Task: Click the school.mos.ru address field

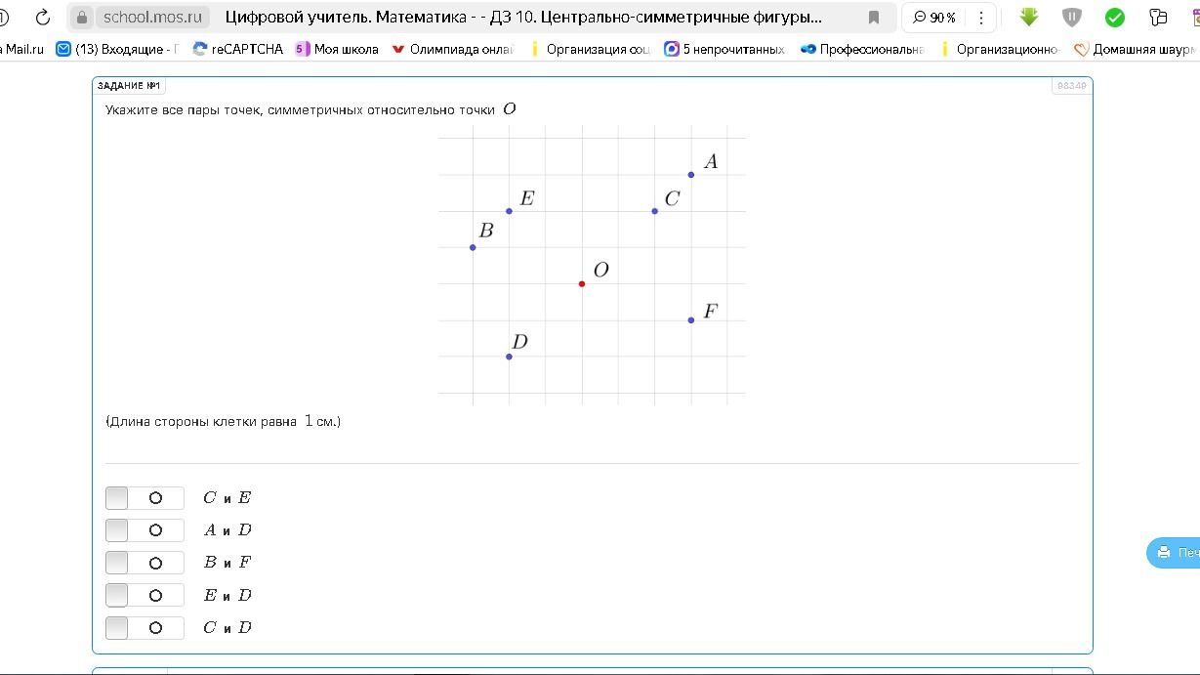Action: pyautogui.click(x=153, y=18)
